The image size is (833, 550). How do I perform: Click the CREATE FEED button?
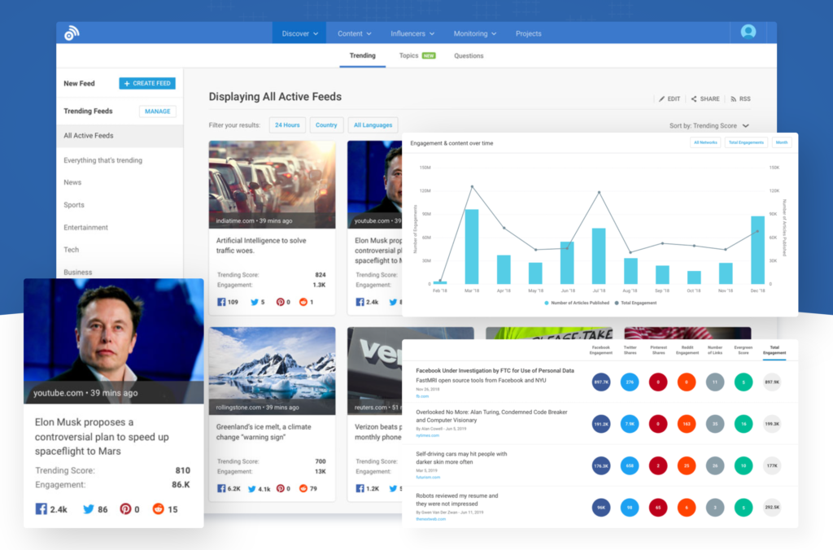(x=147, y=84)
